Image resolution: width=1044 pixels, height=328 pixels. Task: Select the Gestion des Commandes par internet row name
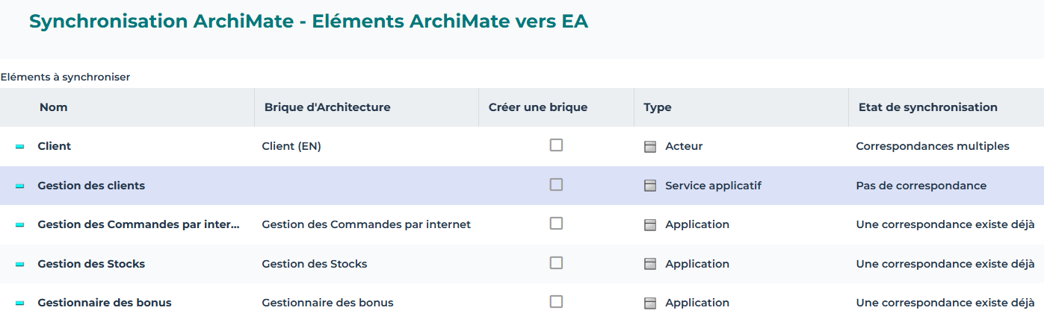(138, 224)
